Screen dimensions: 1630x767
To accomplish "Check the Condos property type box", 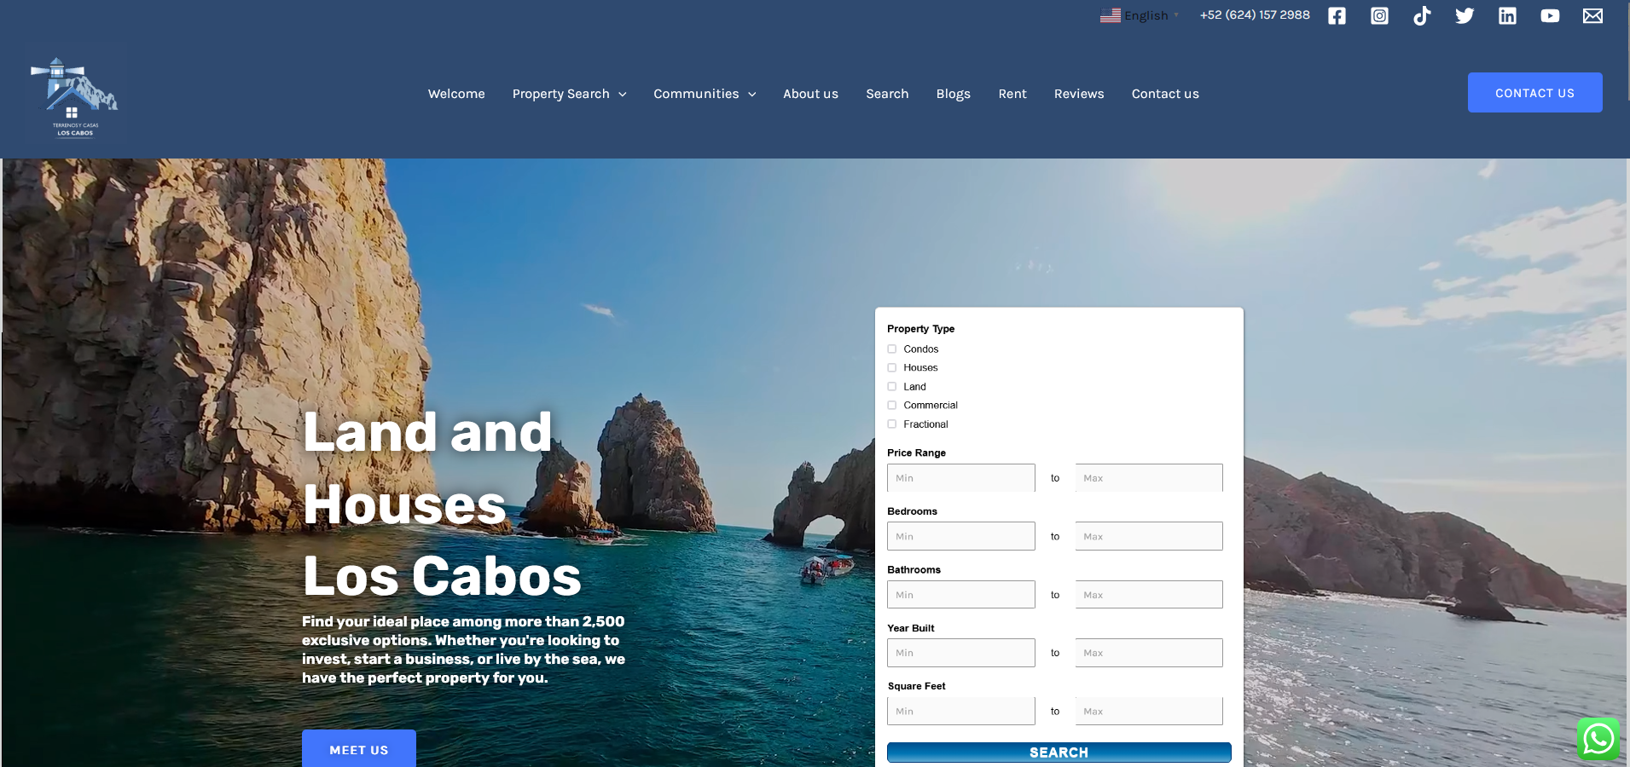I will pos(892,349).
